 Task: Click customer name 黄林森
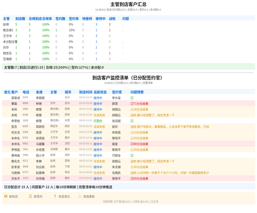pyautogui.click(x=15, y=155)
